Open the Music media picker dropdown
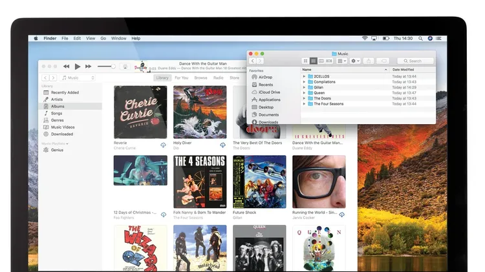The image size is (485, 272). pyautogui.click(x=78, y=78)
